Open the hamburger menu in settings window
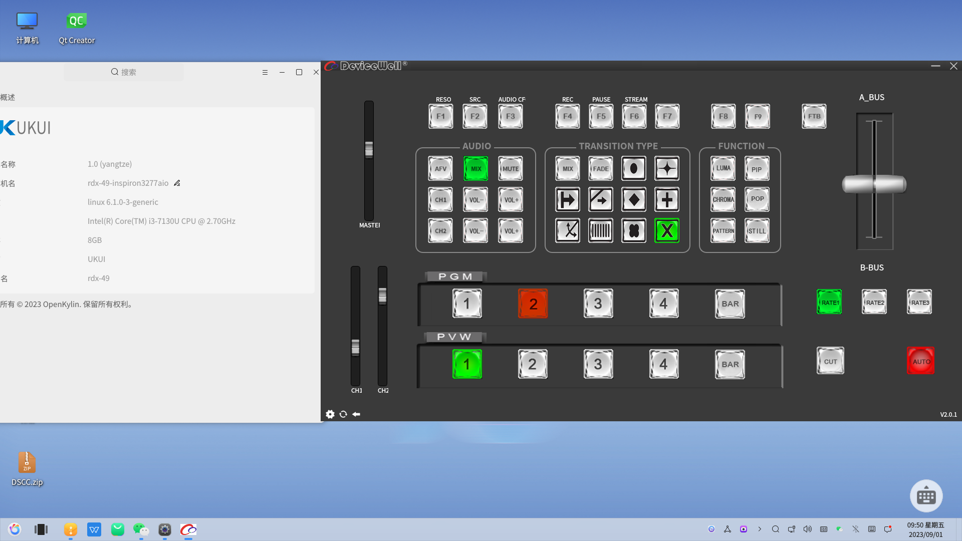Screen dimensions: 962x541 265,73
